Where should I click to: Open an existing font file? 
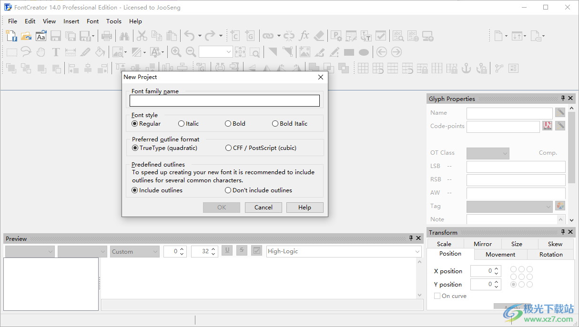26,36
